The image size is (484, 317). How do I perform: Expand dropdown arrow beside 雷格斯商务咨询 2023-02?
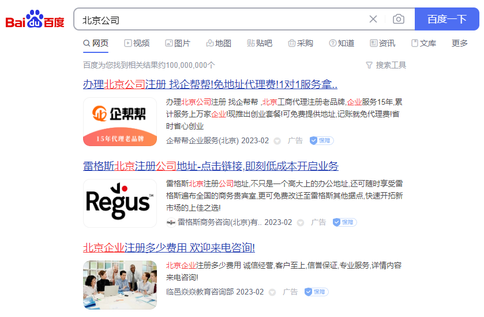point(301,223)
